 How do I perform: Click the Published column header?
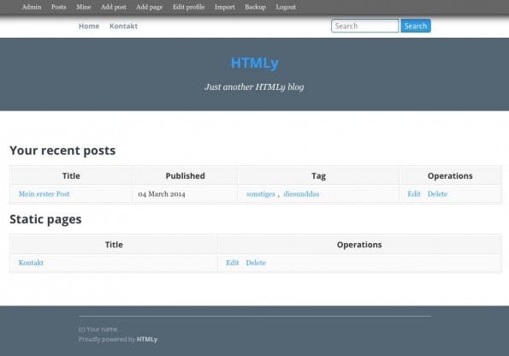(186, 175)
